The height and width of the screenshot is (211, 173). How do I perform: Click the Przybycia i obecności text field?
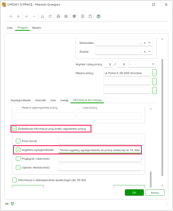[100, 159]
